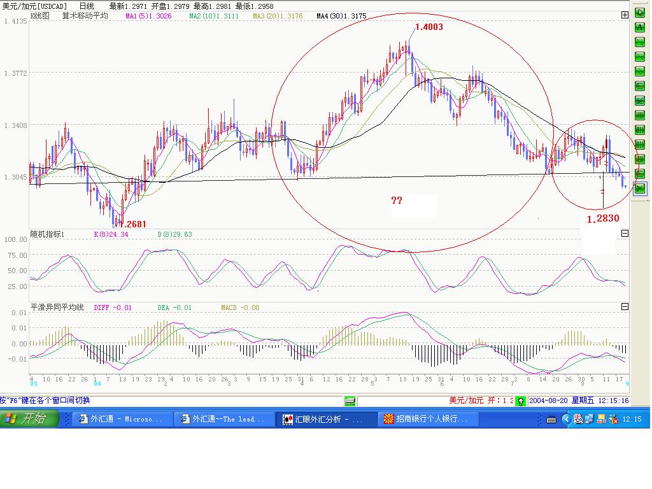Click the K(8)24.34 stochastic value

111,234
